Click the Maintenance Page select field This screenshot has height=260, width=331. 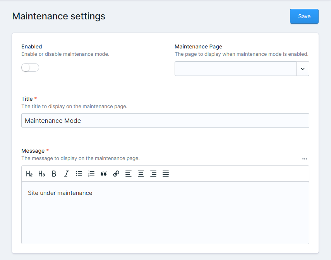235,69
